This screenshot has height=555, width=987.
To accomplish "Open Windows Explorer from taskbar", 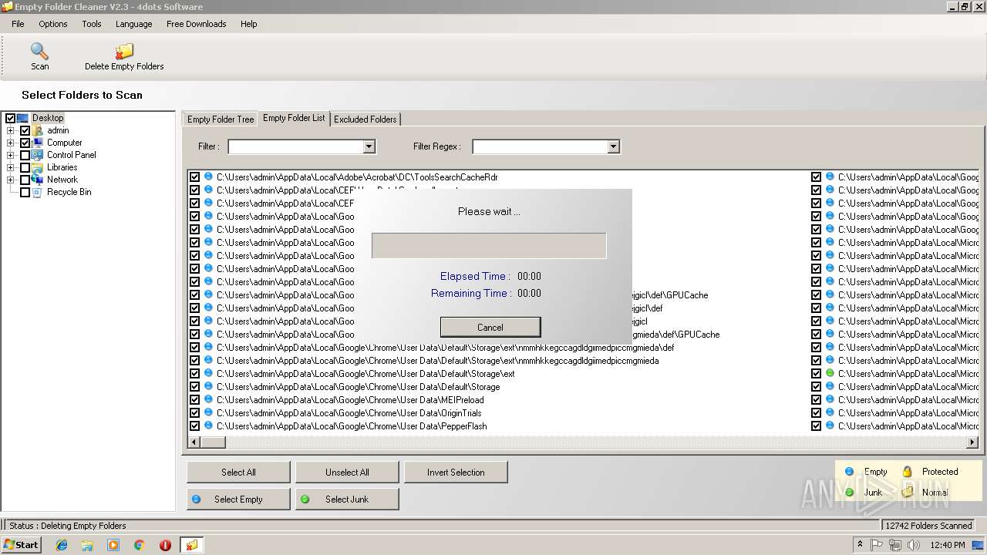I will click(x=87, y=545).
